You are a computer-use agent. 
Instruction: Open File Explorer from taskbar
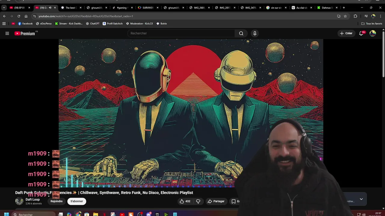95,214
